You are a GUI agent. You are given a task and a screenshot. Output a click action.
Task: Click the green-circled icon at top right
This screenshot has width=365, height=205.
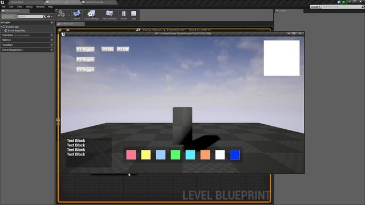click(344, 2)
